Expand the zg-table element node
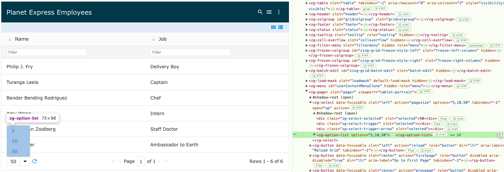The width and height of the screenshot is (504, 172). (306, 3)
